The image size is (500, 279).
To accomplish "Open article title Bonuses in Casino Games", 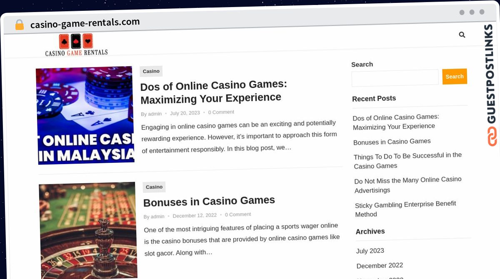I will coord(209,201).
